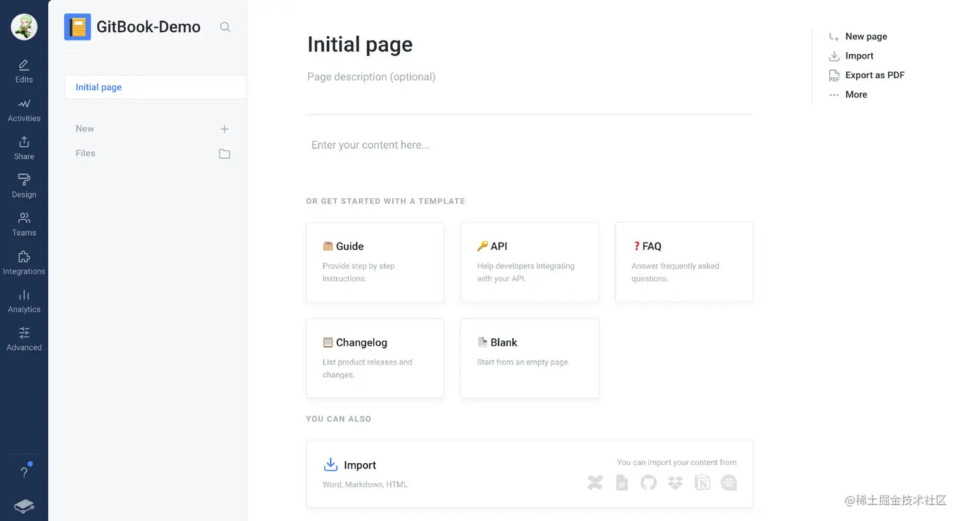
Task: Click the More ellipsis icon
Action: pos(834,95)
